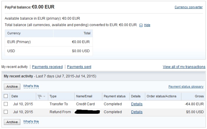Switch to Payments sent tab

79,67
